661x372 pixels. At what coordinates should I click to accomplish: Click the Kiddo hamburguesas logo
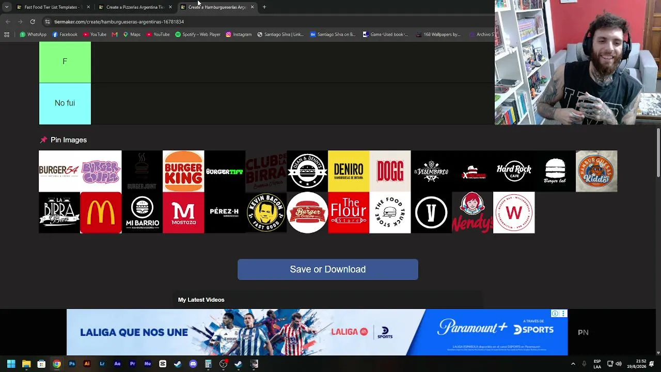click(596, 171)
